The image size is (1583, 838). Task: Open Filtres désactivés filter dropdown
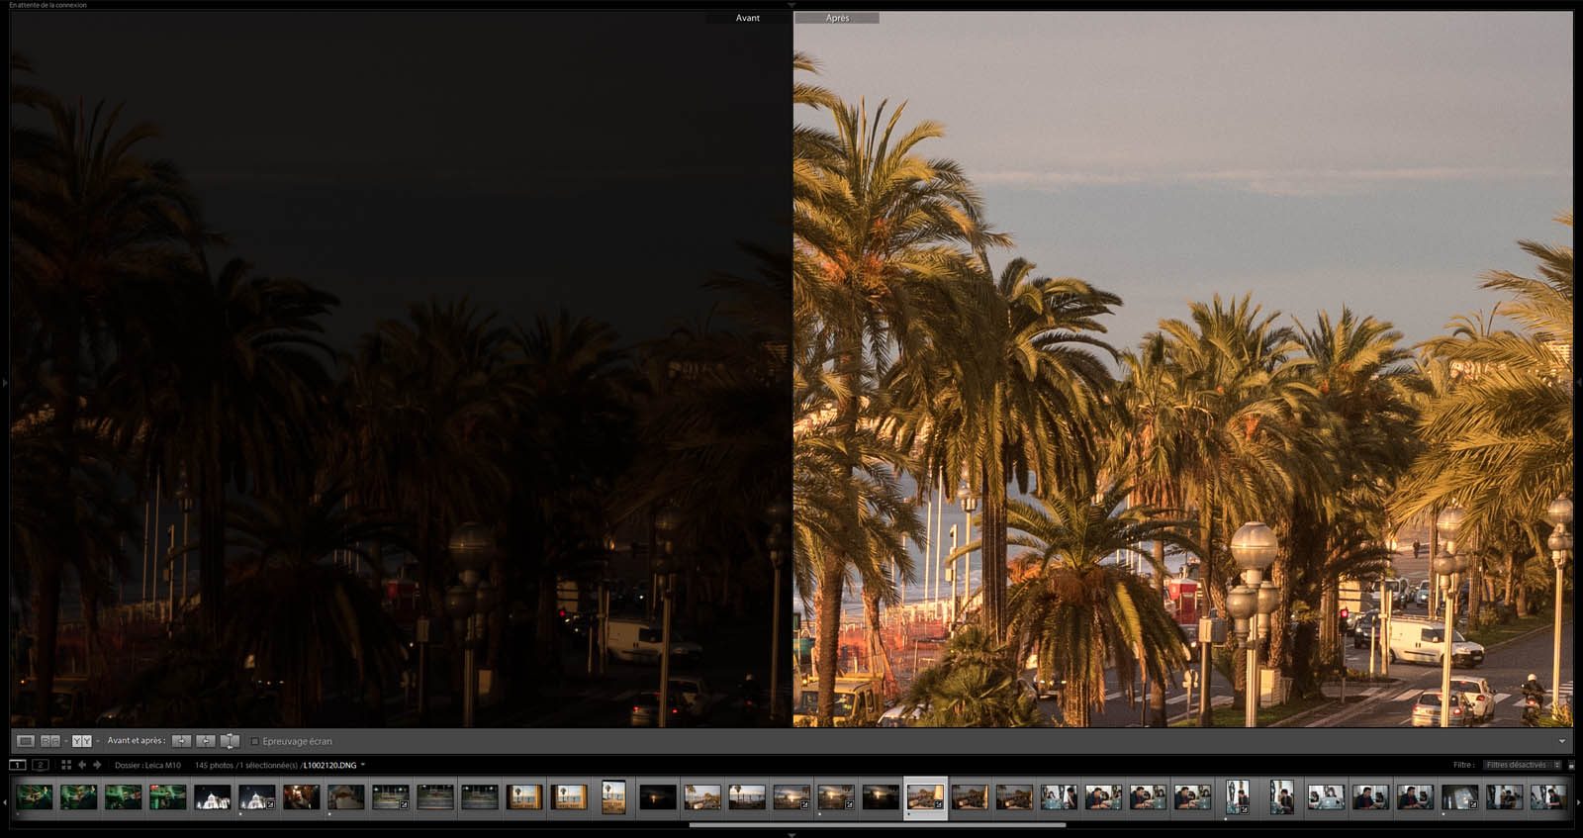pos(1522,765)
